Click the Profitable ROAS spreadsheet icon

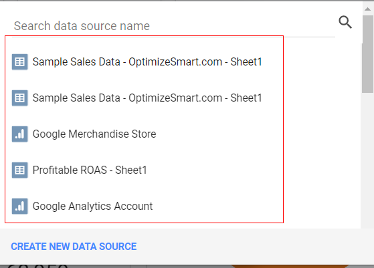pos(20,170)
